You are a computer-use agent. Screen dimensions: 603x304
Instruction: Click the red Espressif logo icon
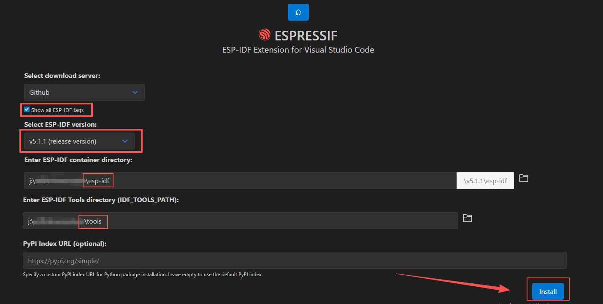[265, 35]
